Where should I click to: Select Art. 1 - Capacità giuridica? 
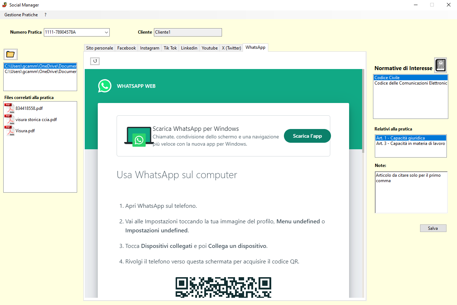[x=411, y=138]
